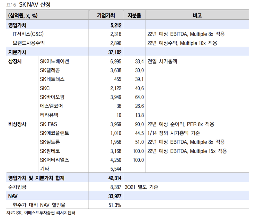Image resolution: width=255 pixels, height=219 pixels.
Task: Click the 'SK바이오팜' row label
Action: (52, 97)
